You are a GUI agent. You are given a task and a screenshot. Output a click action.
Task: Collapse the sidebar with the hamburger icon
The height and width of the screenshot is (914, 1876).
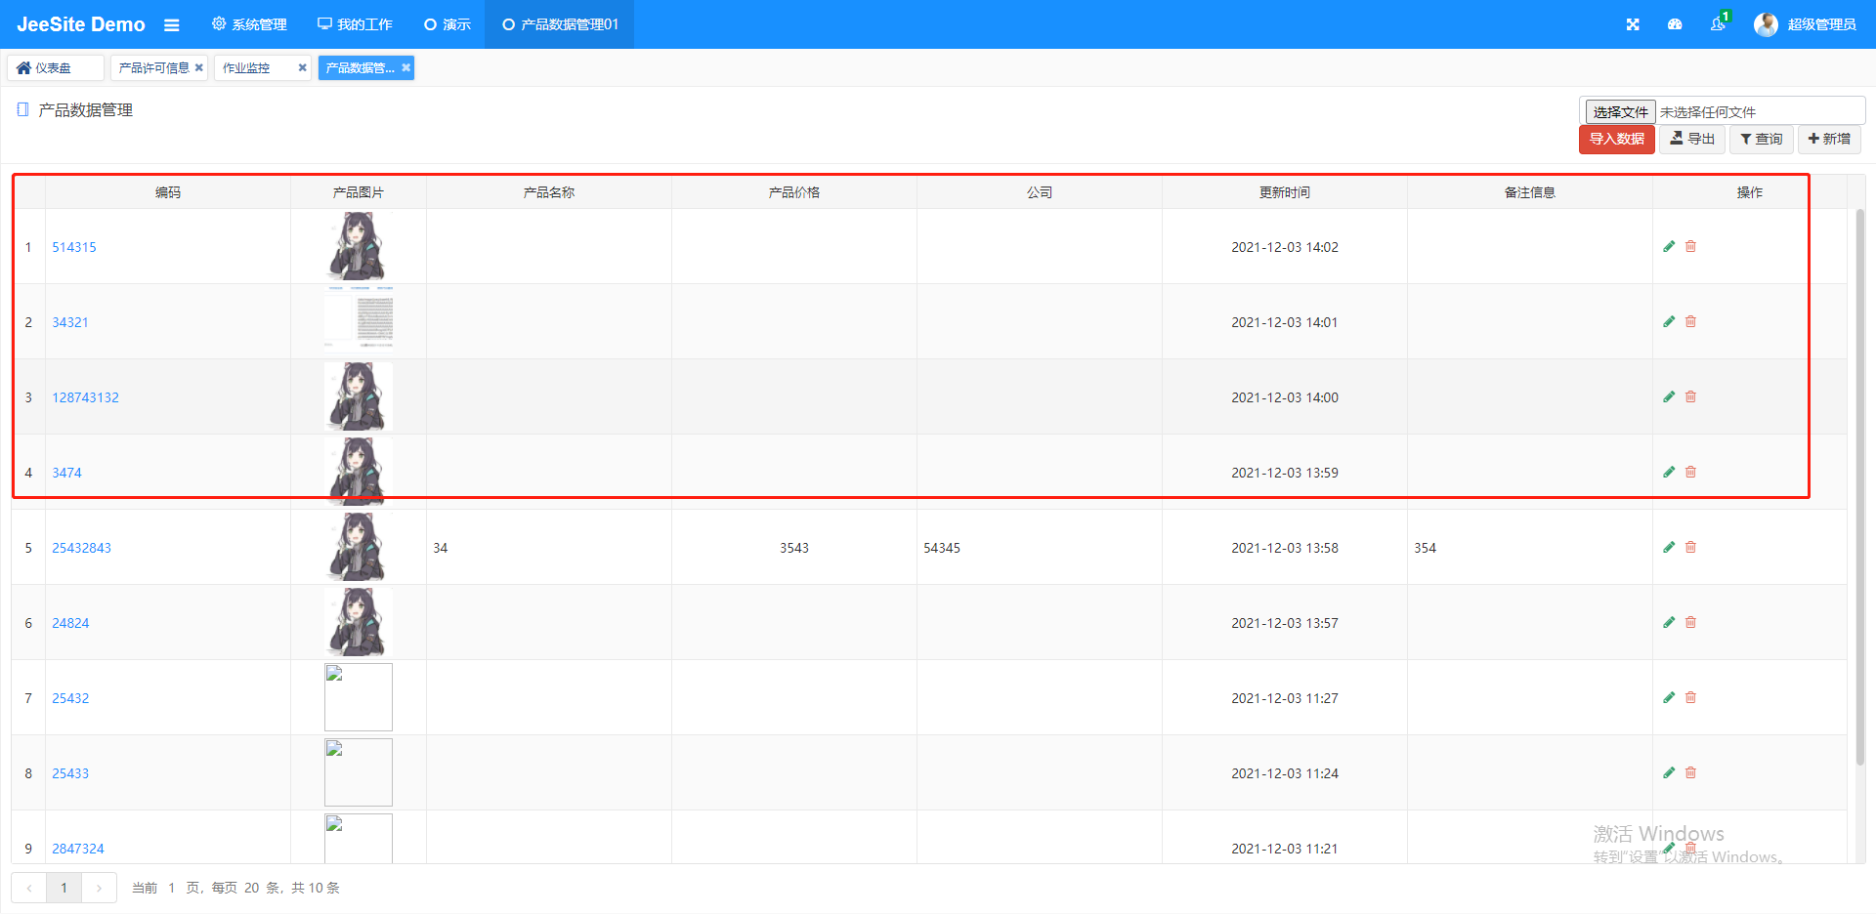pyautogui.click(x=172, y=24)
